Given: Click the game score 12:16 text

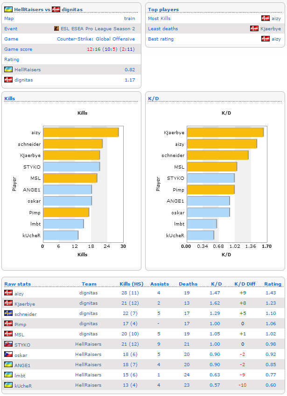Looking at the screenshot, I should click(x=93, y=49).
